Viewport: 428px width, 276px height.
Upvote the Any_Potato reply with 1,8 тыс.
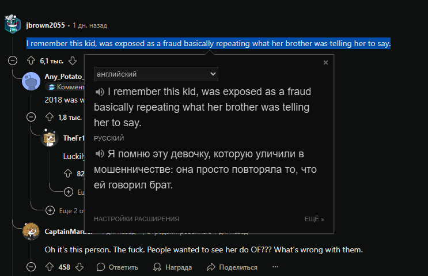pyautogui.click(x=49, y=118)
